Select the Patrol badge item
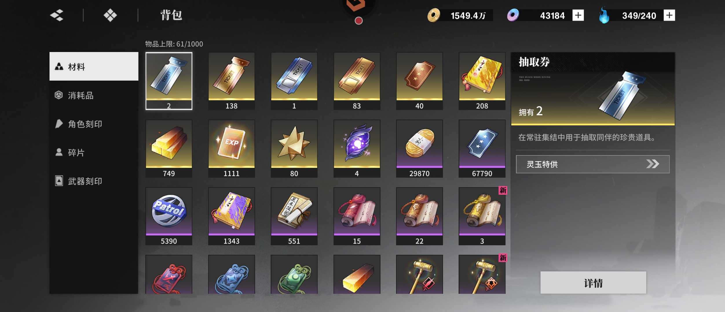 click(169, 216)
